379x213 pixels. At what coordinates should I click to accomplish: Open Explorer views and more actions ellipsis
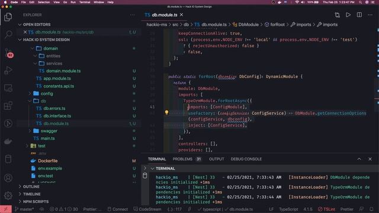[x=133, y=15]
